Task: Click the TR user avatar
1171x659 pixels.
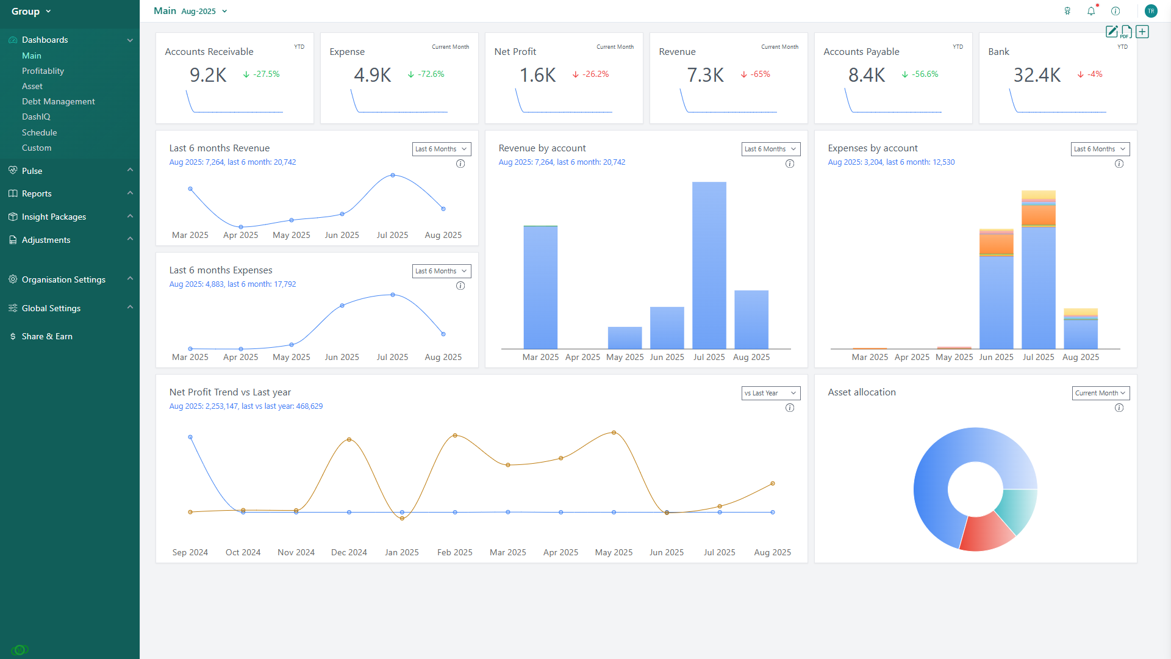Action: click(1151, 11)
